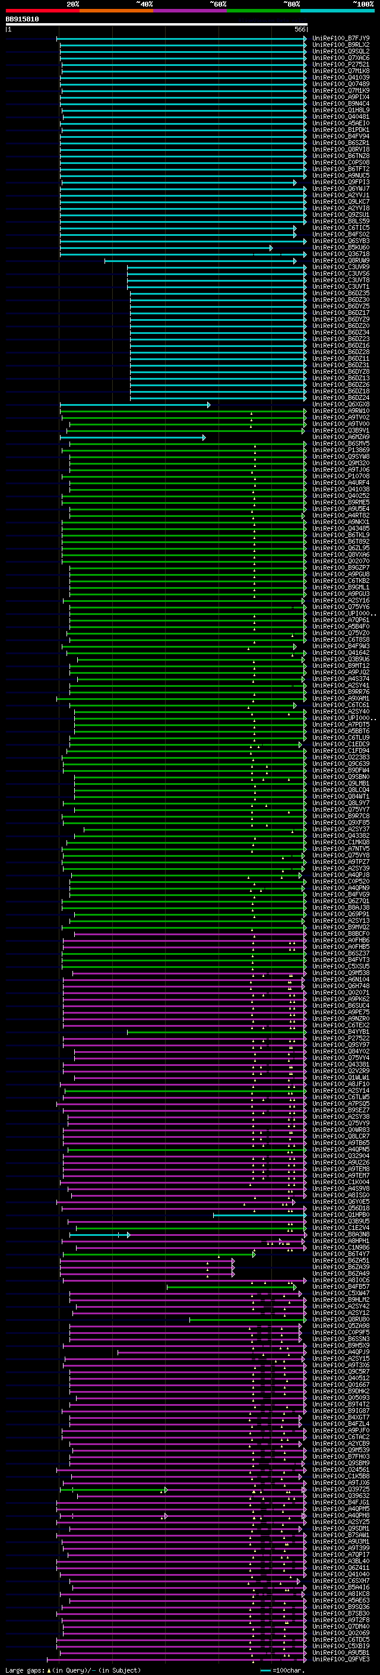Select hit UniRef100_P13869
The height and width of the screenshot is (1675, 380).
coord(341,450)
